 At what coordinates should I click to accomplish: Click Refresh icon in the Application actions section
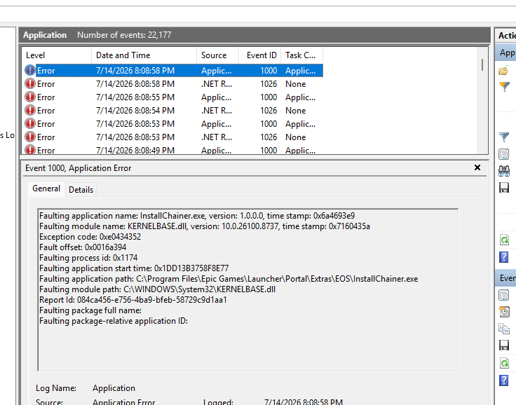[504, 240]
